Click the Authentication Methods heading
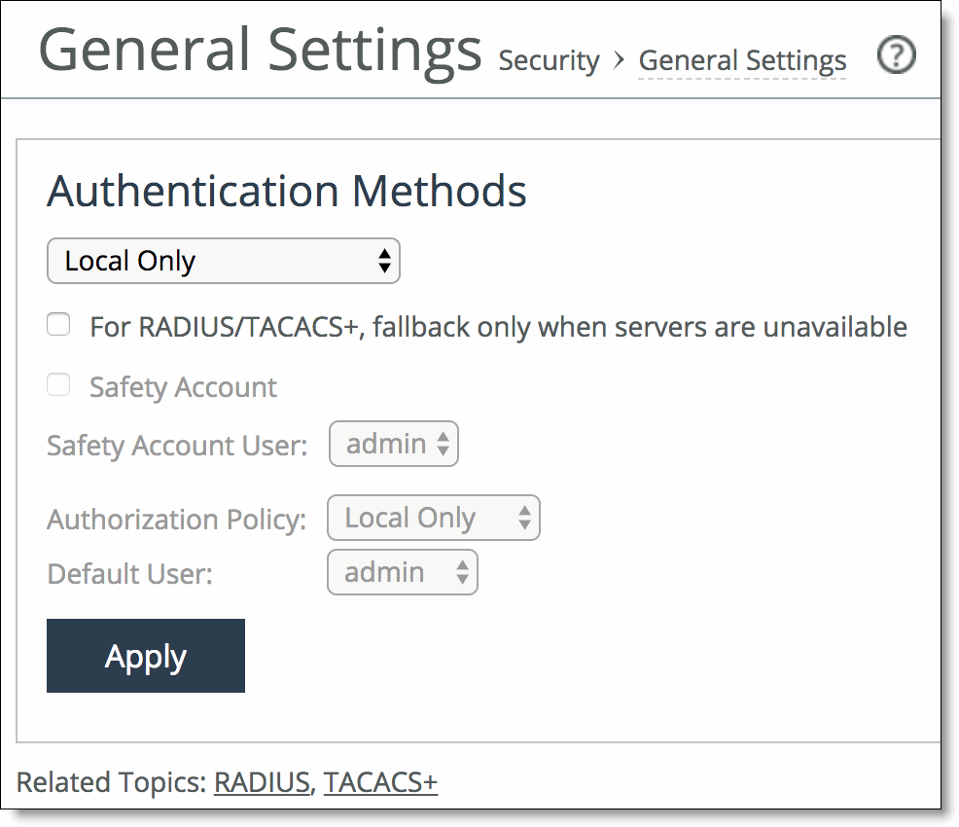This screenshot has height=827, width=959. click(x=286, y=191)
